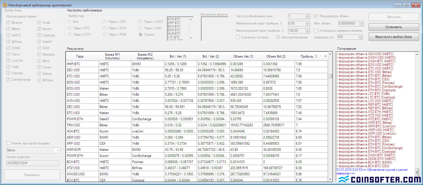Select the WAVES:USD results row
Viewport: 423px width, 185px height.
pyautogui.click(x=196, y=174)
